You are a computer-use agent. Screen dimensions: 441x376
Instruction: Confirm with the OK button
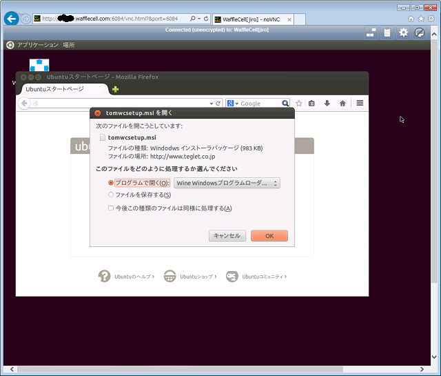click(x=269, y=236)
